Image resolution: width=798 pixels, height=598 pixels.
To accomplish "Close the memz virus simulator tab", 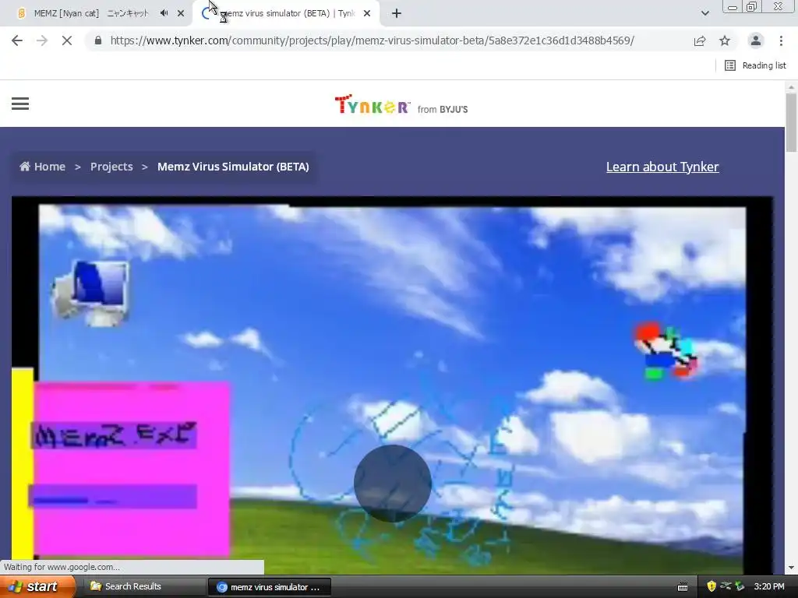I will coord(367,14).
